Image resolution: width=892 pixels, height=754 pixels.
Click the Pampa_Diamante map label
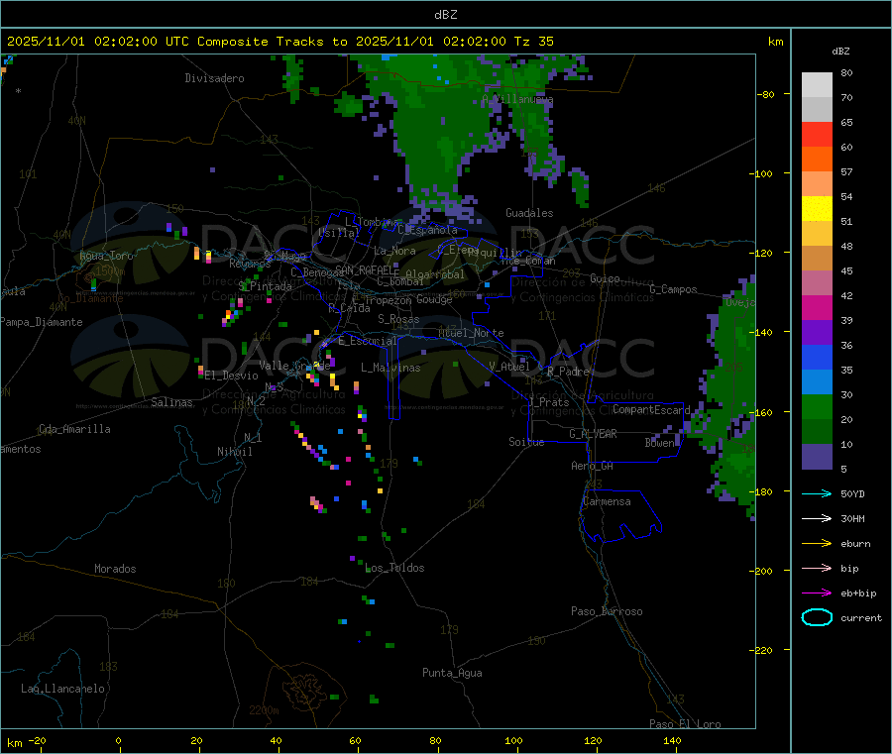(x=42, y=322)
